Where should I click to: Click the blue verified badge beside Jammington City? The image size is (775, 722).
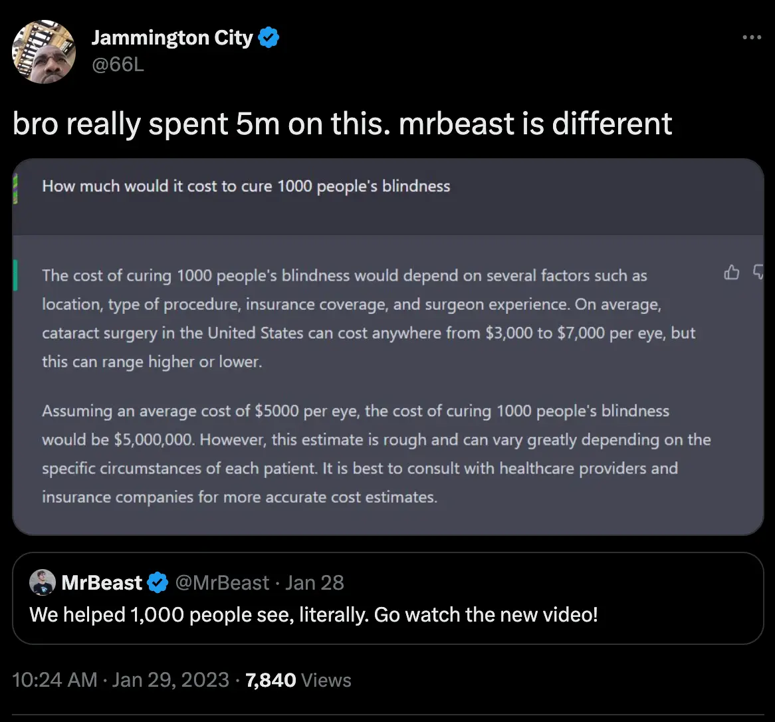(x=269, y=37)
